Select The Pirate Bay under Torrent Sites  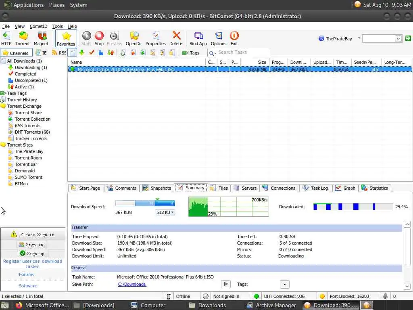point(29,152)
